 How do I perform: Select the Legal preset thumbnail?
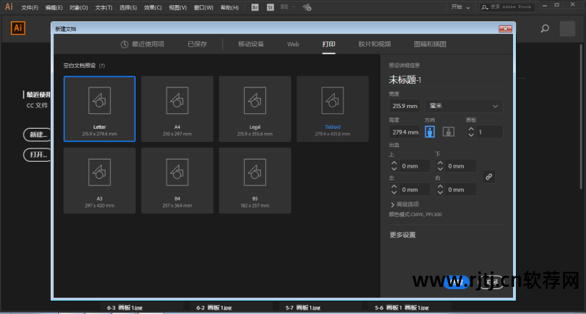[255, 109]
